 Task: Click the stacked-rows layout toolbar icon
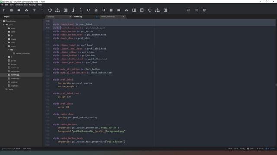[142, 10]
